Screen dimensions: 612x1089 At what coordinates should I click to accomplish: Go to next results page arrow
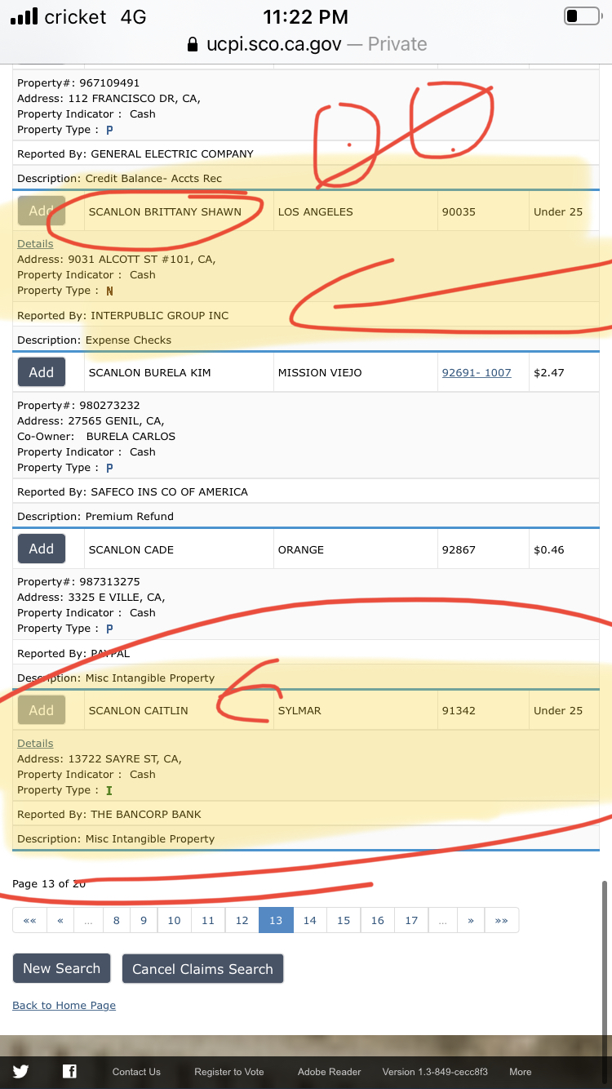(471, 920)
